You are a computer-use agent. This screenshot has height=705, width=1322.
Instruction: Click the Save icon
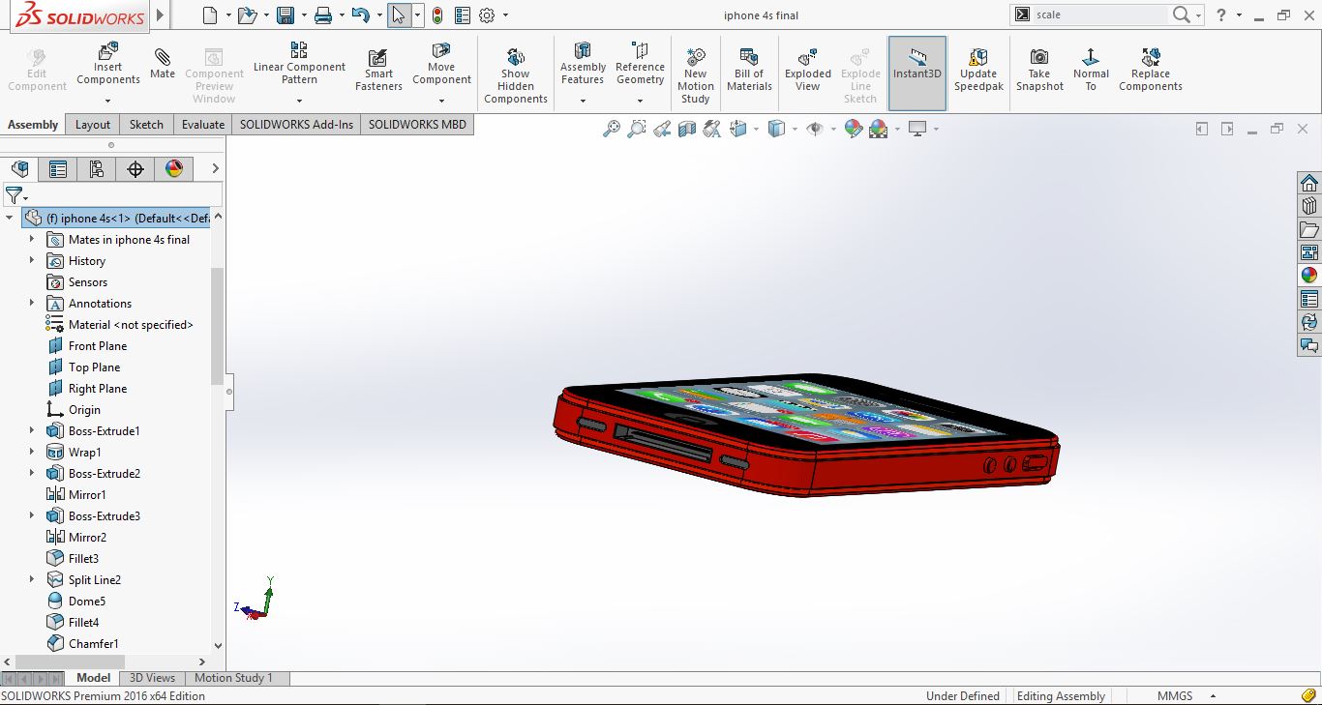click(285, 15)
